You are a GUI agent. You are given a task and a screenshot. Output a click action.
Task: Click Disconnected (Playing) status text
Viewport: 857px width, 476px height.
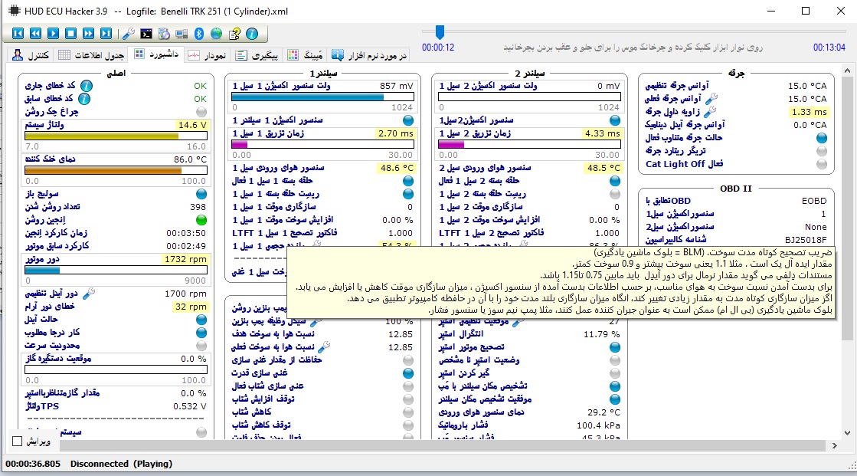121,464
